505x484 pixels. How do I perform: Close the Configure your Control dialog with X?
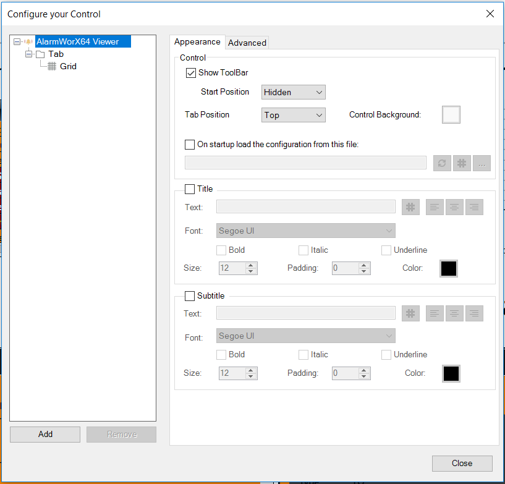(x=490, y=14)
